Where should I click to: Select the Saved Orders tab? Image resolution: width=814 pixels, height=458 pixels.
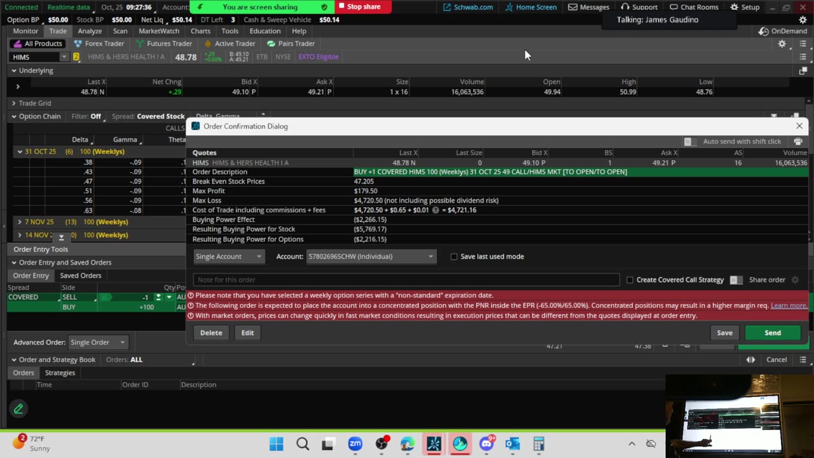pos(81,275)
